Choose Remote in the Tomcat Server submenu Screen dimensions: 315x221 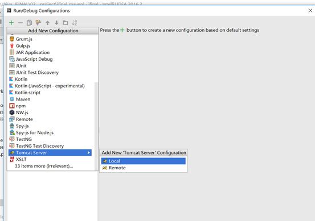(144, 168)
